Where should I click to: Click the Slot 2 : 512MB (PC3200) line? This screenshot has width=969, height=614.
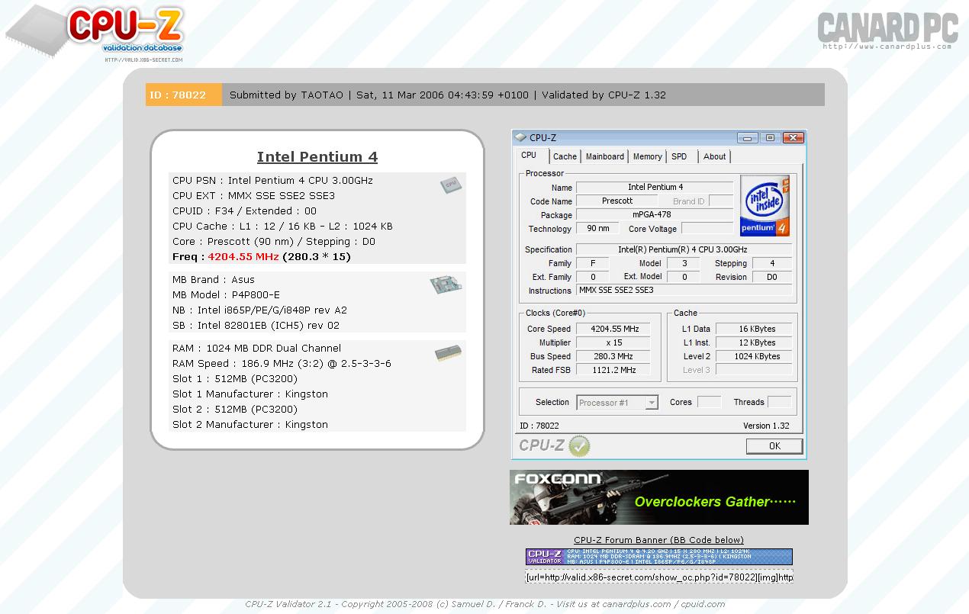pos(235,410)
